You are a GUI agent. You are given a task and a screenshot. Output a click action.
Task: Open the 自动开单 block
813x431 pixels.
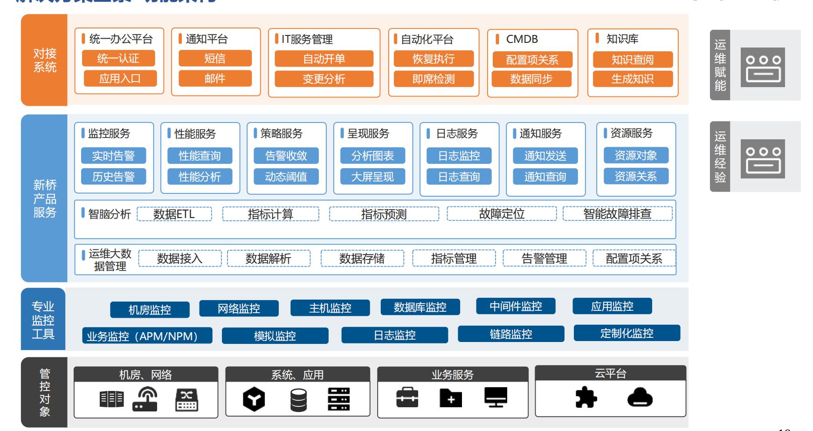pyautogui.click(x=324, y=59)
